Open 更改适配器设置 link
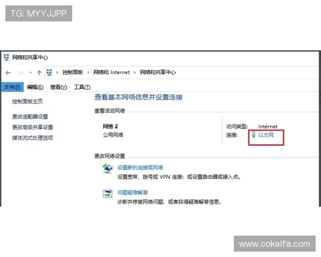Image resolution: width=321 pixels, height=257 pixels. [x=30, y=117]
